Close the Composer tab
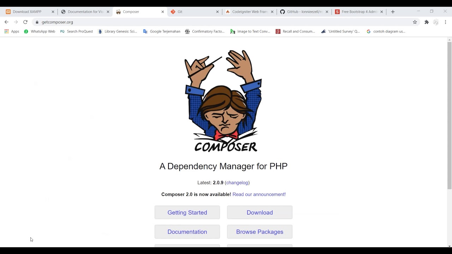This screenshot has width=452, height=254. point(162,12)
